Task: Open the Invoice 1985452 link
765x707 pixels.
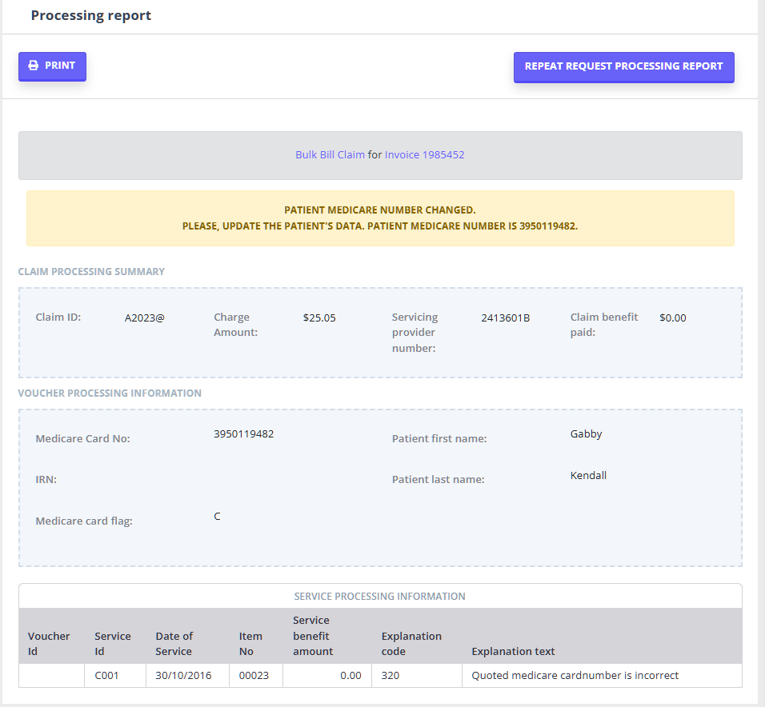Action: (424, 155)
